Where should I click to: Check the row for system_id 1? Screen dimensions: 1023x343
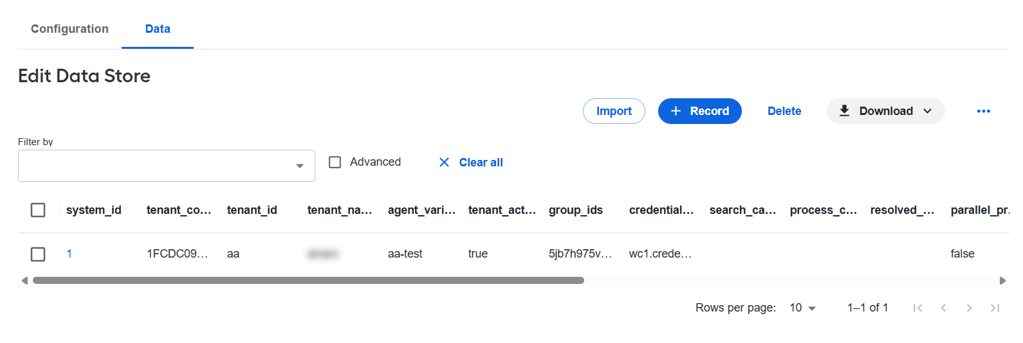(x=38, y=254)
